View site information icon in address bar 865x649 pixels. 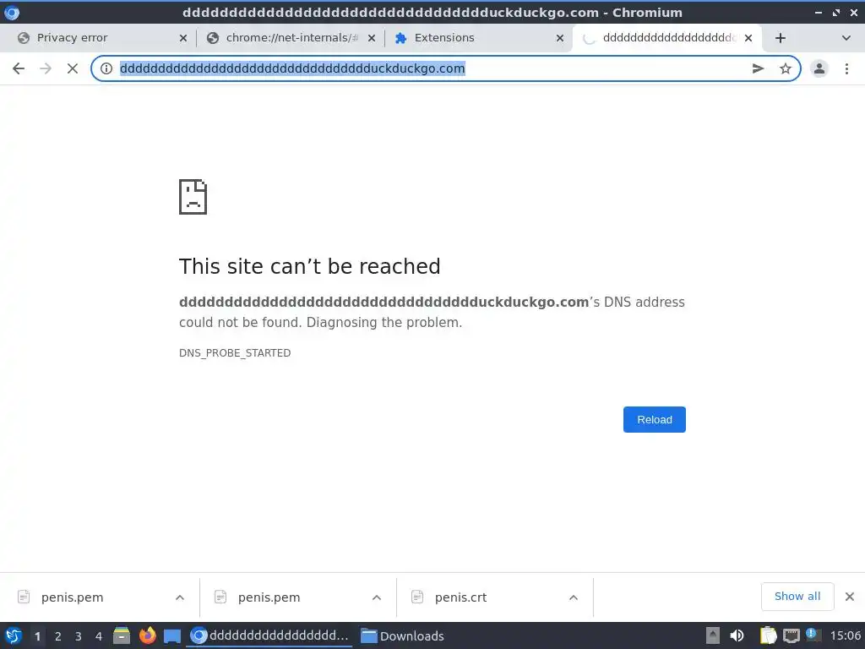(106, 68)
